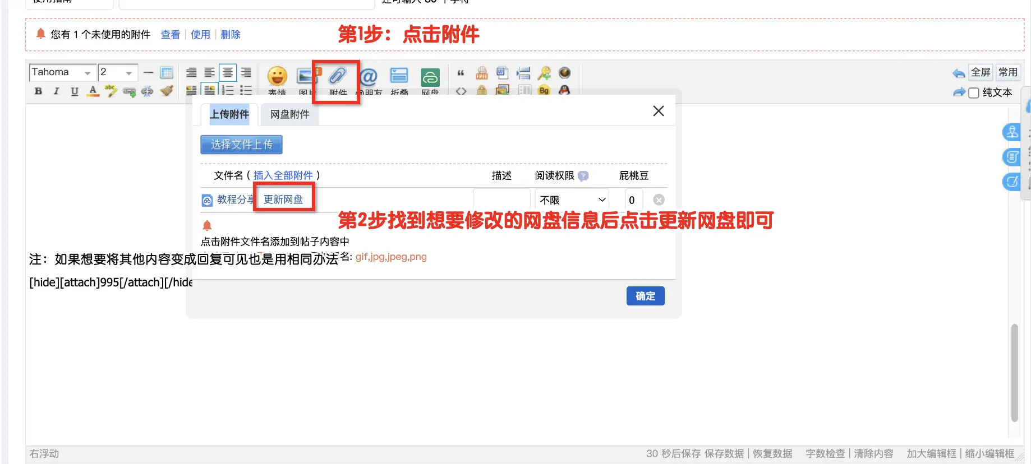Click the insert link chain icon
This screenshot has width=1031, height=464.
click(130, 91)
